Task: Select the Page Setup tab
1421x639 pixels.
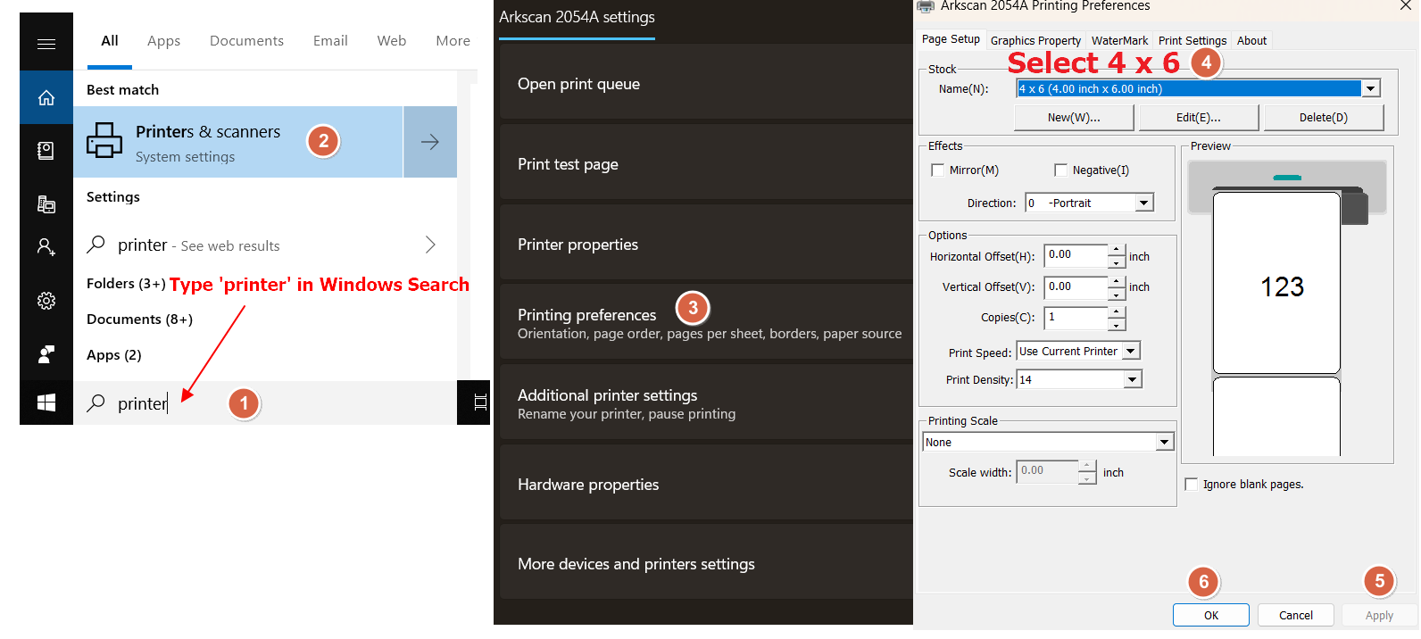Action: [x=951, y=39]
